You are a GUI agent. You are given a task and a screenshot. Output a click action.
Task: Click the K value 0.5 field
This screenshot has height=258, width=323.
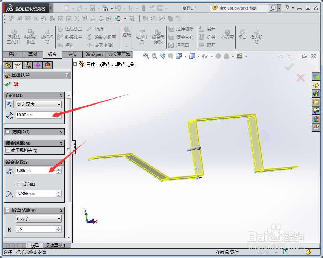[36, 229]
